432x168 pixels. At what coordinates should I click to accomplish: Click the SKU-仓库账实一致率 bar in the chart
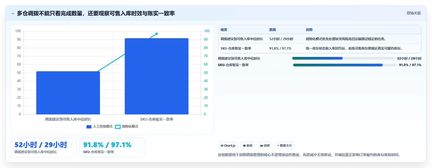pos(156,76)
